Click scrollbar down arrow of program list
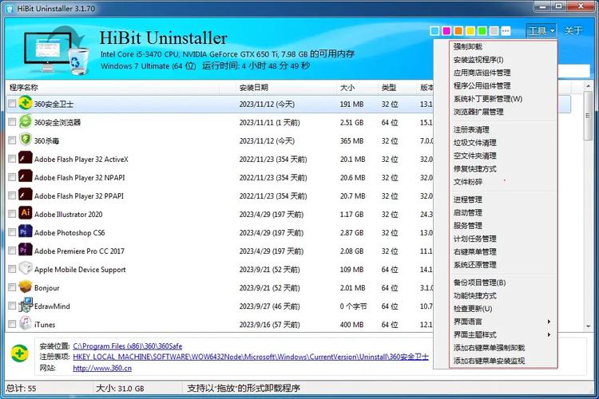Image resolution: width=599 pixels, height=399 pixels. point(588,326)
